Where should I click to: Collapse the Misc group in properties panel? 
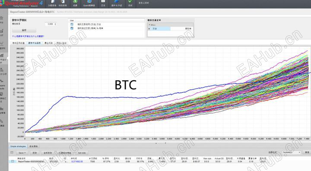pos(149,25)
